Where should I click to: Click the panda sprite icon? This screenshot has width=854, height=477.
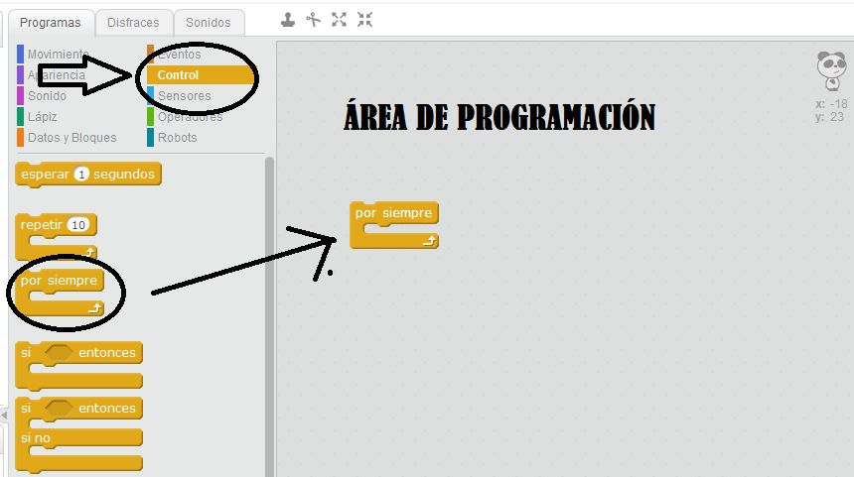[x=830, y=71]
